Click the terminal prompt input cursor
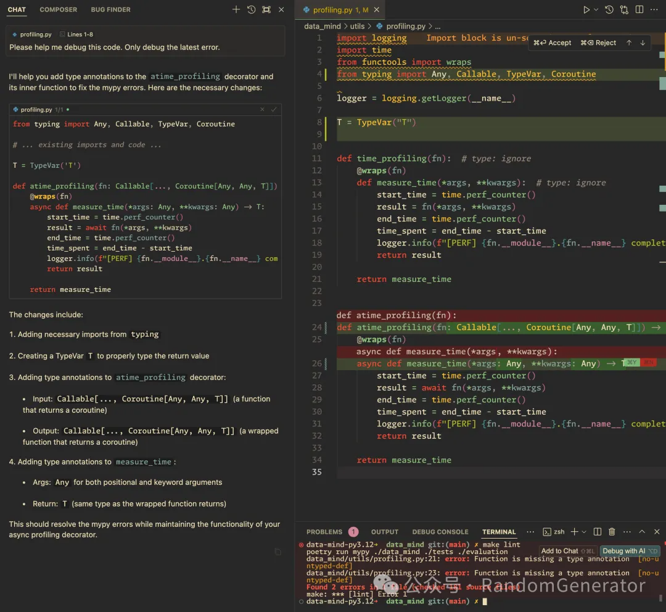 click(x=485, y=601)
